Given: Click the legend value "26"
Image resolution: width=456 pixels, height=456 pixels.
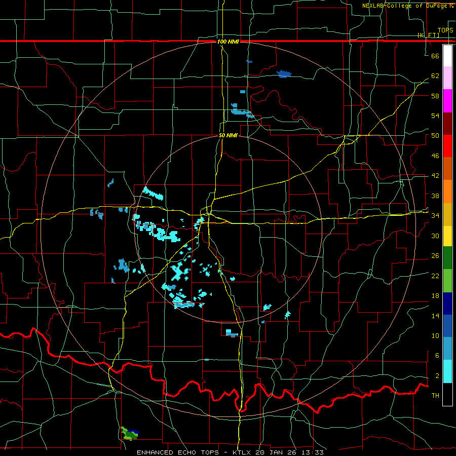Looking at the screenshot, I should 435,256.
